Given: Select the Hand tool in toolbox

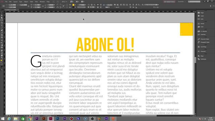Looking at the screenshot, I should [2, 55].
